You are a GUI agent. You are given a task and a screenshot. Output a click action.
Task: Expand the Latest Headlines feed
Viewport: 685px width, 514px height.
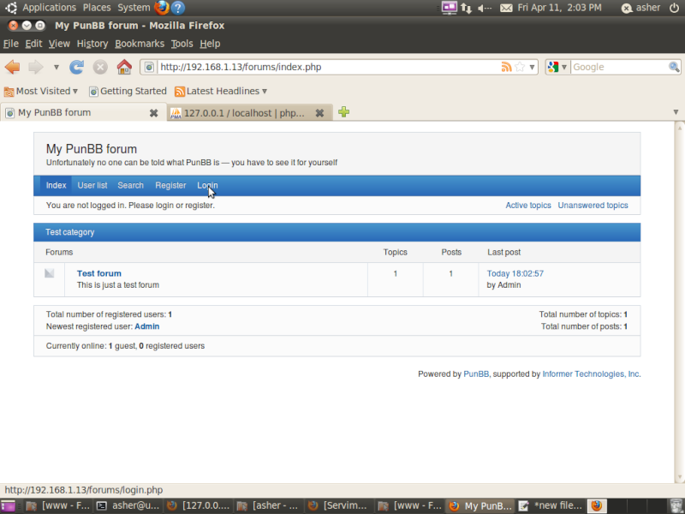point(221,91)
